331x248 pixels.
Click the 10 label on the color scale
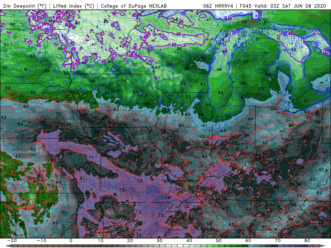(x=101, y=241)
